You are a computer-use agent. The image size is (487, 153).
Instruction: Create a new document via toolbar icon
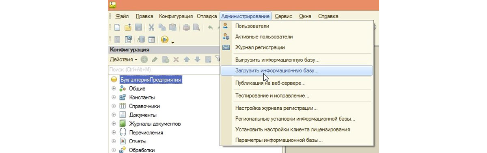[x=117, y=28]
